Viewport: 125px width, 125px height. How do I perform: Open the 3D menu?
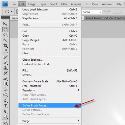pos(86,4)
